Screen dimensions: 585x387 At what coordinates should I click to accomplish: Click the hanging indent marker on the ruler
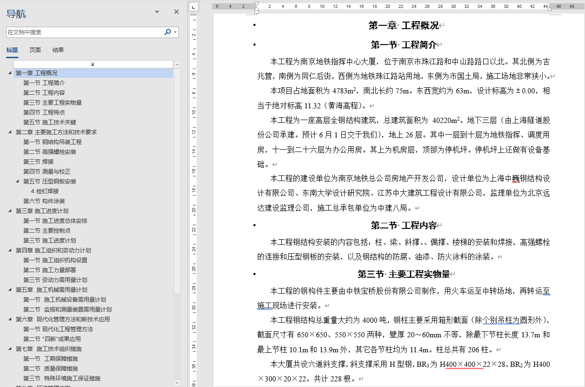click(256, 9)
